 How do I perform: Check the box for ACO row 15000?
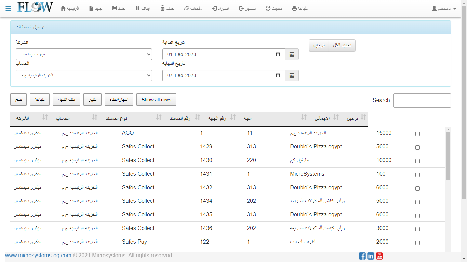pos(417,134)
